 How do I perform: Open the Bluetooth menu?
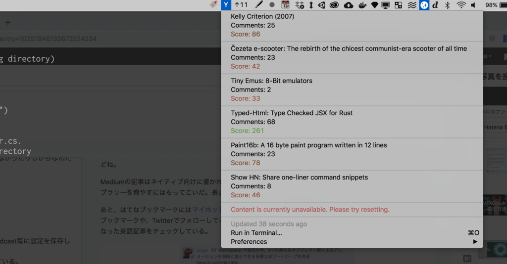coord(448,5)
